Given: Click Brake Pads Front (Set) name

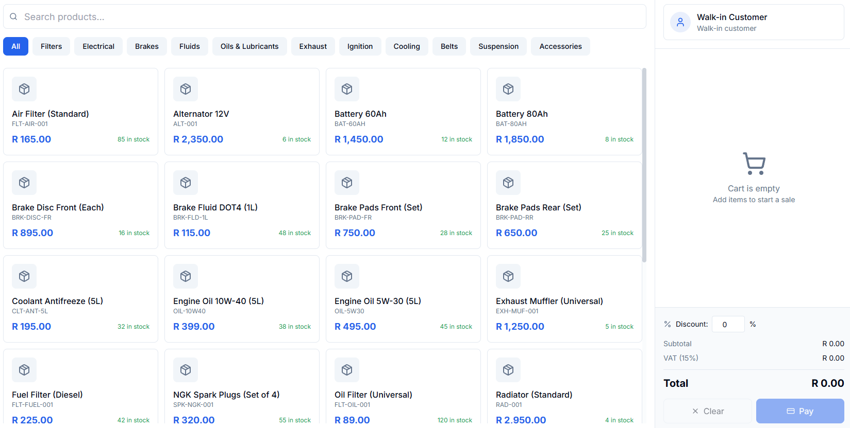Looking at the screenshot, I should (378, 207).
